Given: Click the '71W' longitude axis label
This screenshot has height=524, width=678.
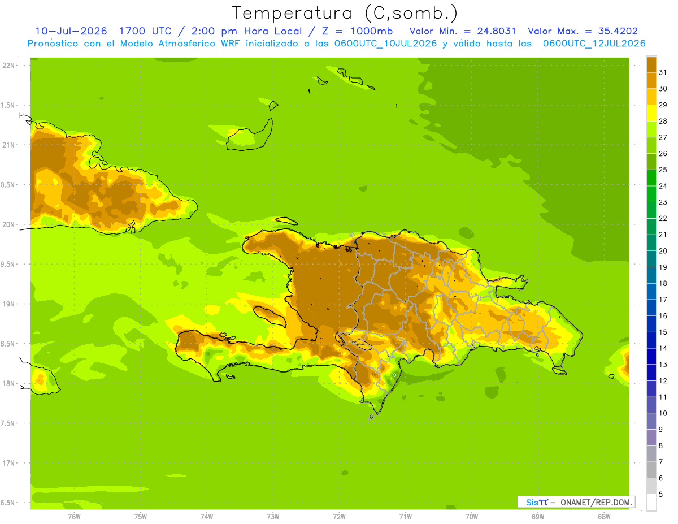Looking at the screenshot, I should pos(405,516).
